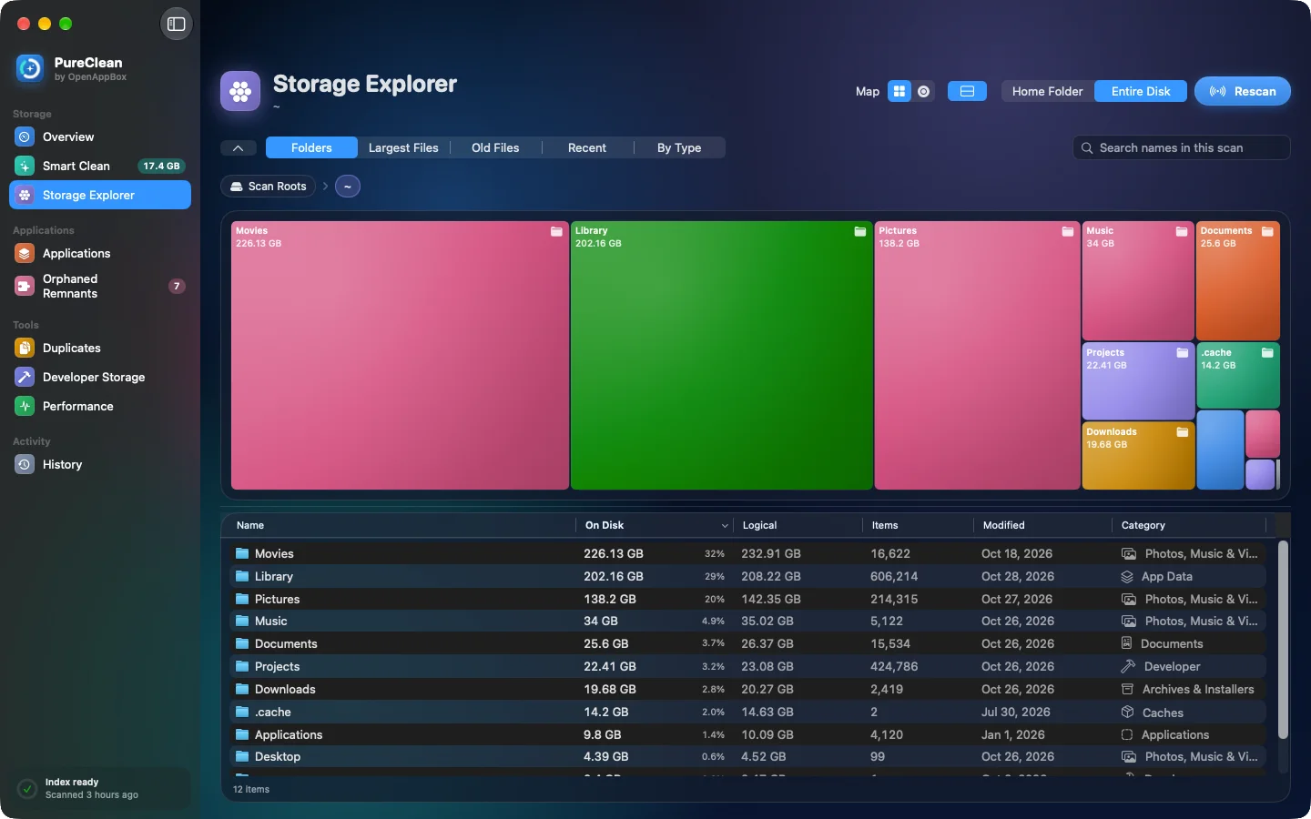The image size is (1311, 819).
Task: View History in the sidebar
Action: click(x=100, y=464)
